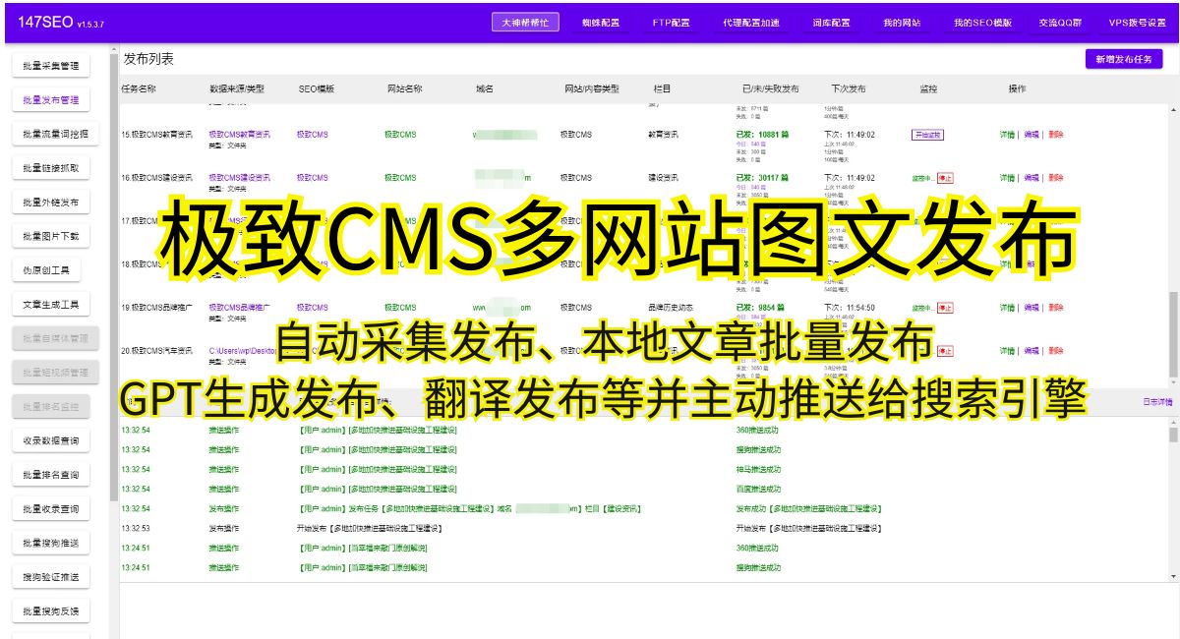
Task: Open 详情 for task 15 极致CMS教育资讯
Action: tap(1007, 135)
